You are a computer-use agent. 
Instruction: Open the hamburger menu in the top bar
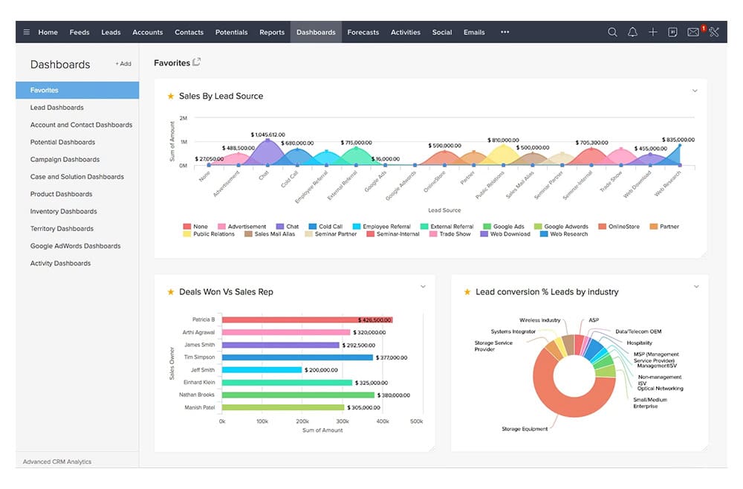27,32
